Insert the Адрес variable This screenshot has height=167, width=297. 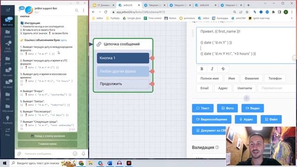(x=223, y=88)
